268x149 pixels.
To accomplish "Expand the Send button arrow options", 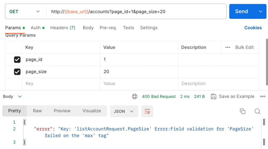I will tap(261, 12).
